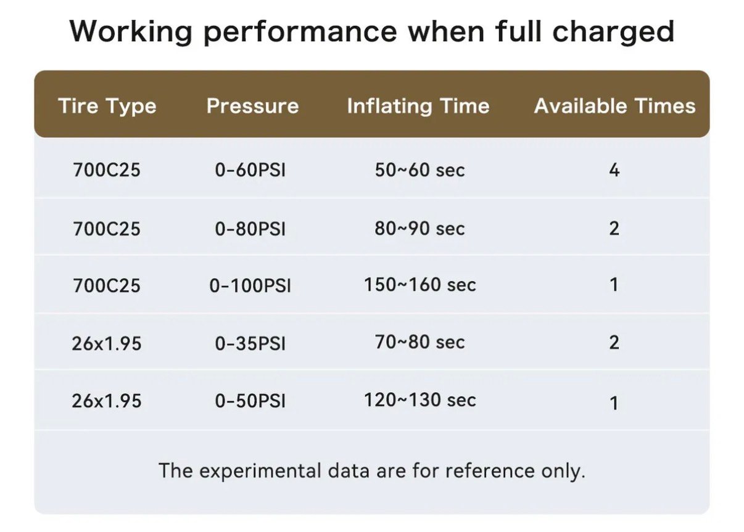The image size is (744, 532).
Task: Select the 70~80 sec inflating time
Action: (x=420, y=342)
